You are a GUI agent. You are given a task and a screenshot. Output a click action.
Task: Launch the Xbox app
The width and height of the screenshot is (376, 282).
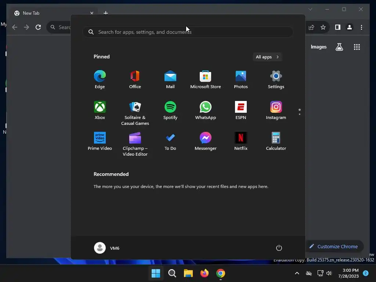coord(100,111)
